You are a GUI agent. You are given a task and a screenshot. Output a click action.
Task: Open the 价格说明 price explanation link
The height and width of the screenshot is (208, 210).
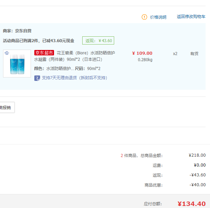click(158, 17)
